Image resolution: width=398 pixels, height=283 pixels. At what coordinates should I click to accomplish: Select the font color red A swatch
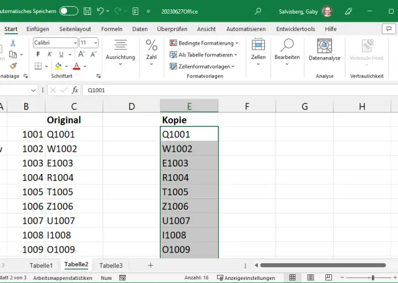pos(76,66)
